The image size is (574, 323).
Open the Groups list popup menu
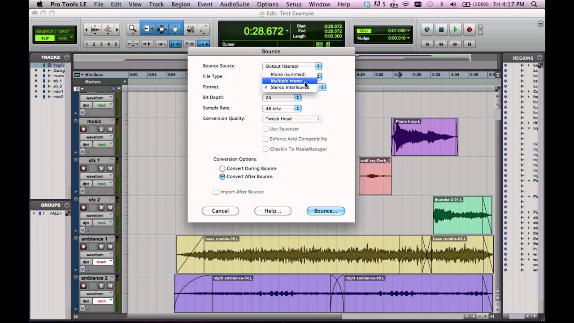[67, 205]
